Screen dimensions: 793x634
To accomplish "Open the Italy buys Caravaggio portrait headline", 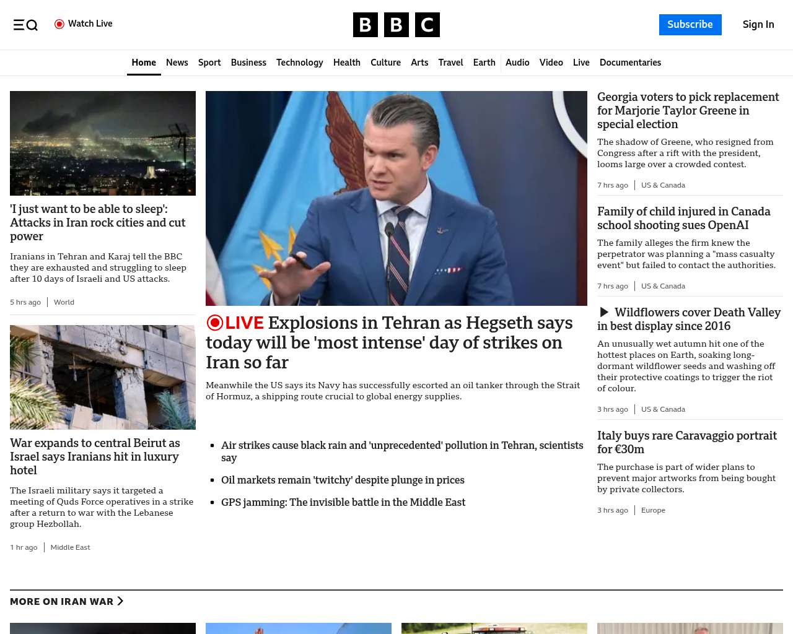I will tap(686, 442).
